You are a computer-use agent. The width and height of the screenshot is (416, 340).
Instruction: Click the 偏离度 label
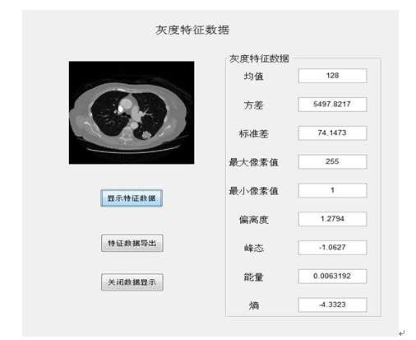(253, 220)
